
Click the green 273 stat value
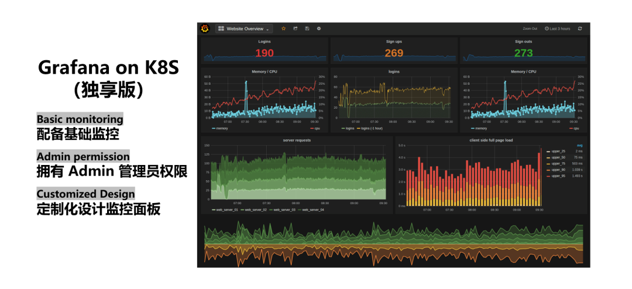pyautogui.click(x=523, y=53)
